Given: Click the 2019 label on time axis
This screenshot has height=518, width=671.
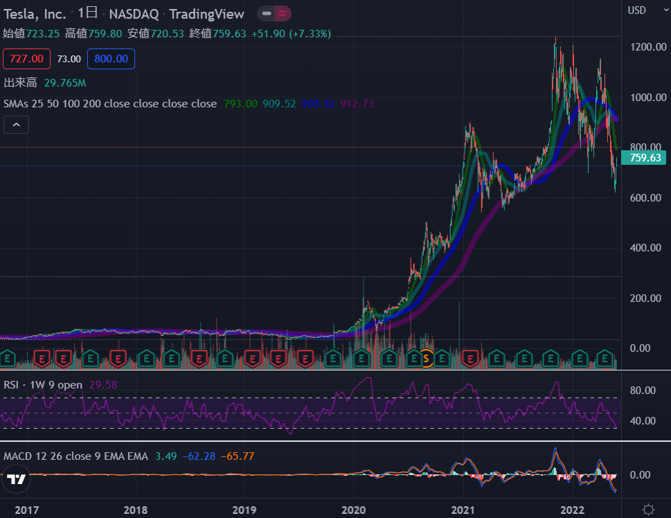Looking at the screenshot, I should pyautogui.click(x=244, y=510).
